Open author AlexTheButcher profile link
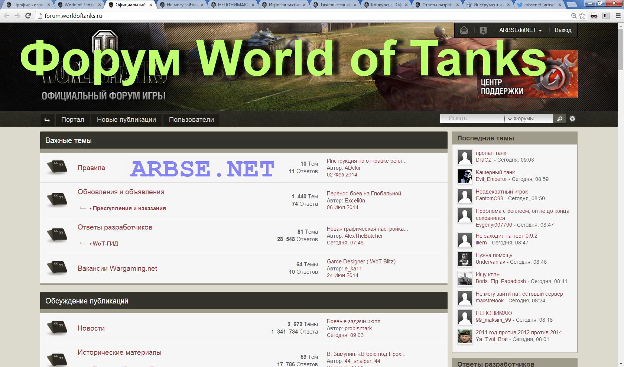 click(x=364, y=236)
